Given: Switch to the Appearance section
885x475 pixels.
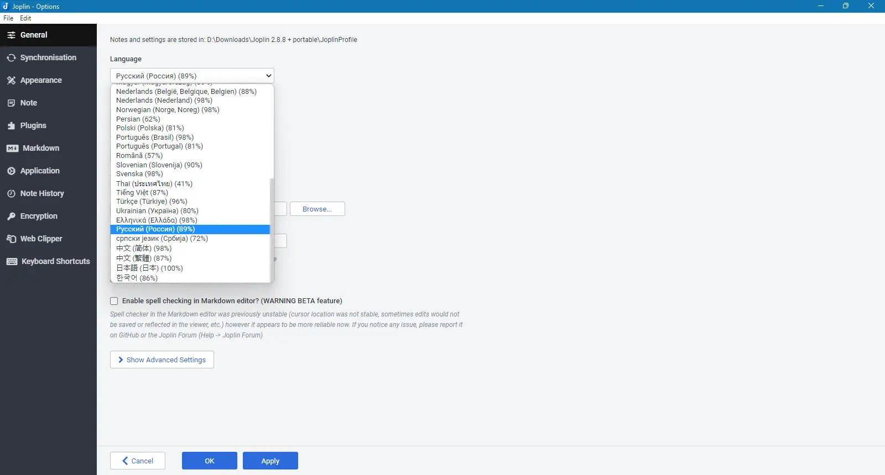Looking at the screenshot, I should [48, 80].
